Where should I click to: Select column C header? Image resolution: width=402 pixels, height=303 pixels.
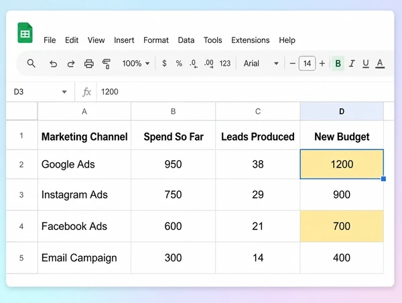(258, 111)
